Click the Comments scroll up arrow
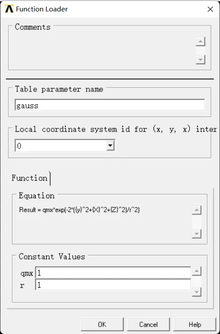220x334 pixels. 200,42
